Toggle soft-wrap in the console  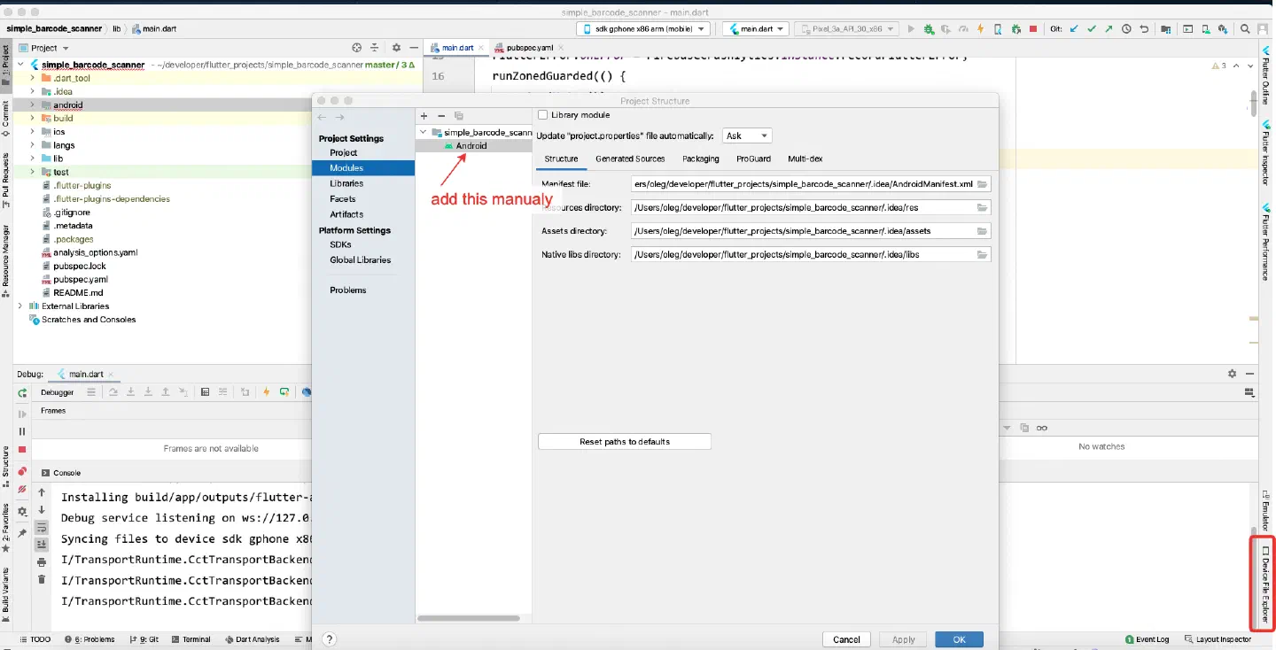42,528
